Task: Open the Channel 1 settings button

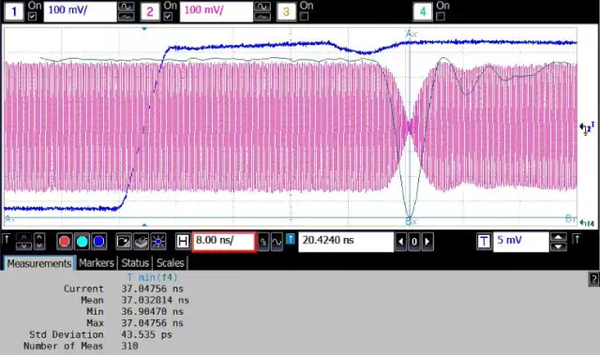Action: (x=14, y=11)
